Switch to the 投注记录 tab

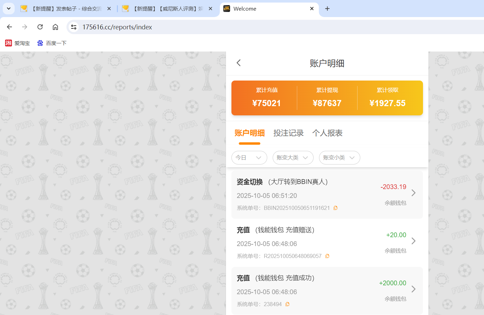click(x=289, y=133)
